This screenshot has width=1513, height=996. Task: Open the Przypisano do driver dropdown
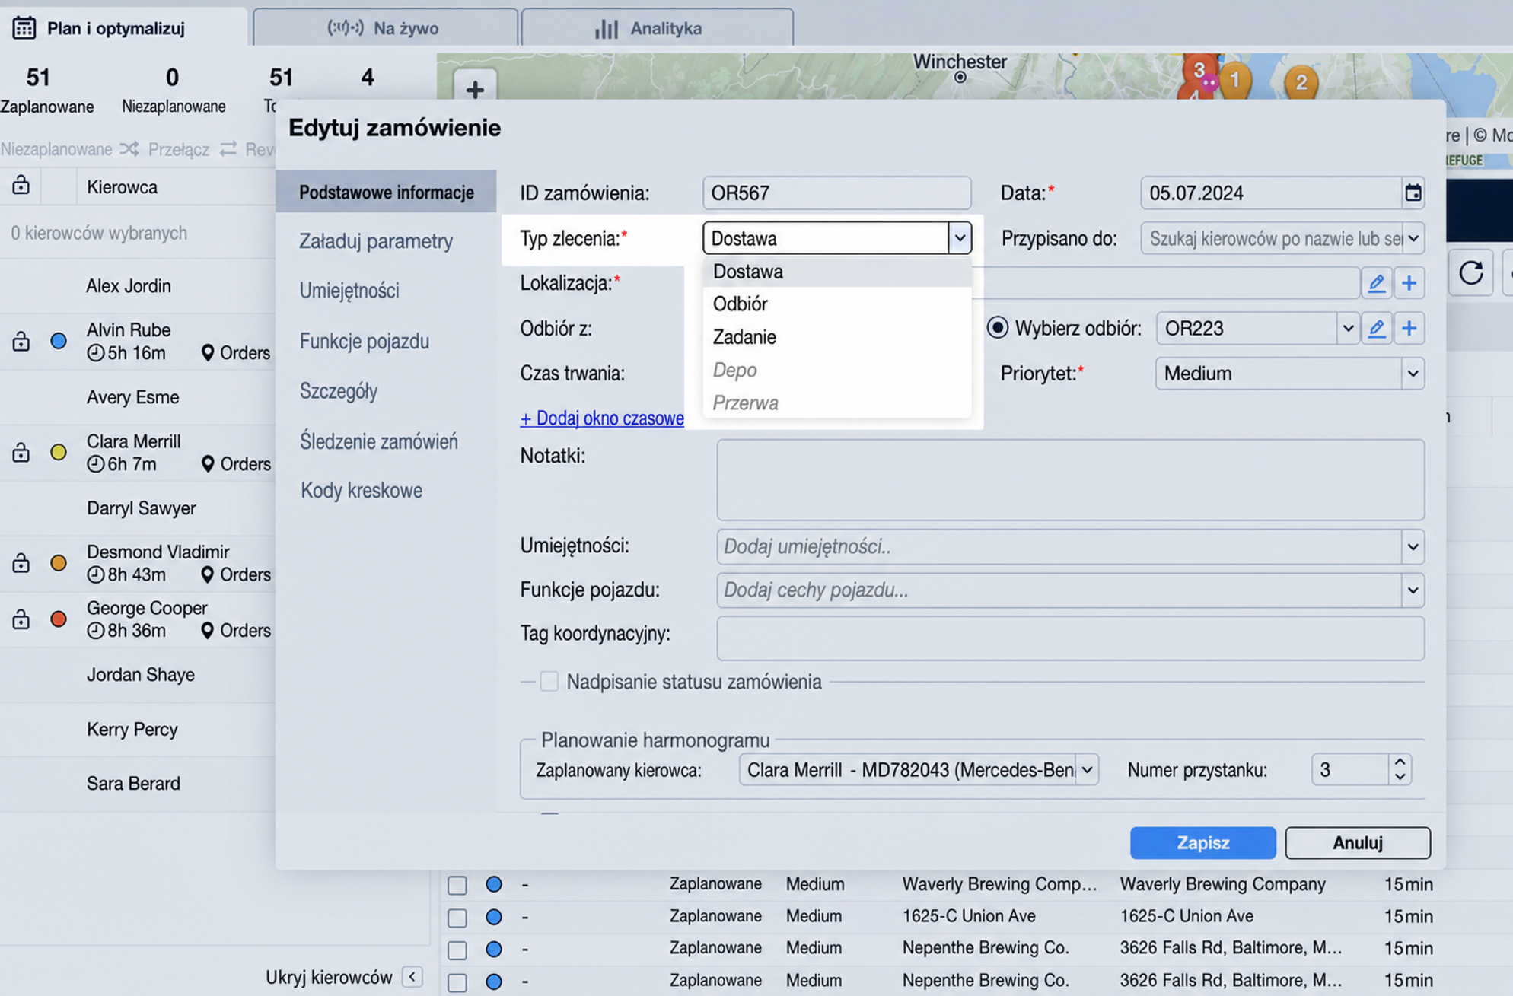(1413, 238)
